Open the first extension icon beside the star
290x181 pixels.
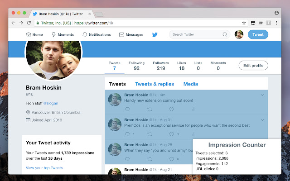tap(253, 23)
